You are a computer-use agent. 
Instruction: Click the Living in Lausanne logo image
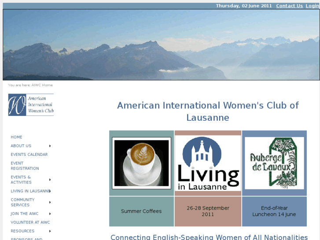coord(208,163)
